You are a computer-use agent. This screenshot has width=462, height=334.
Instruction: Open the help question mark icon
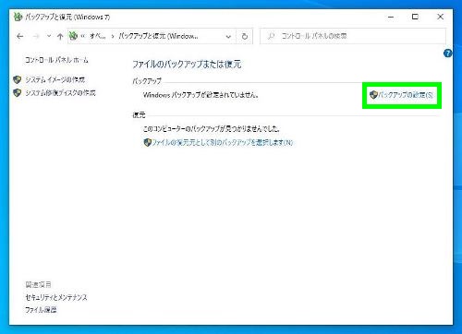point(447,54)
